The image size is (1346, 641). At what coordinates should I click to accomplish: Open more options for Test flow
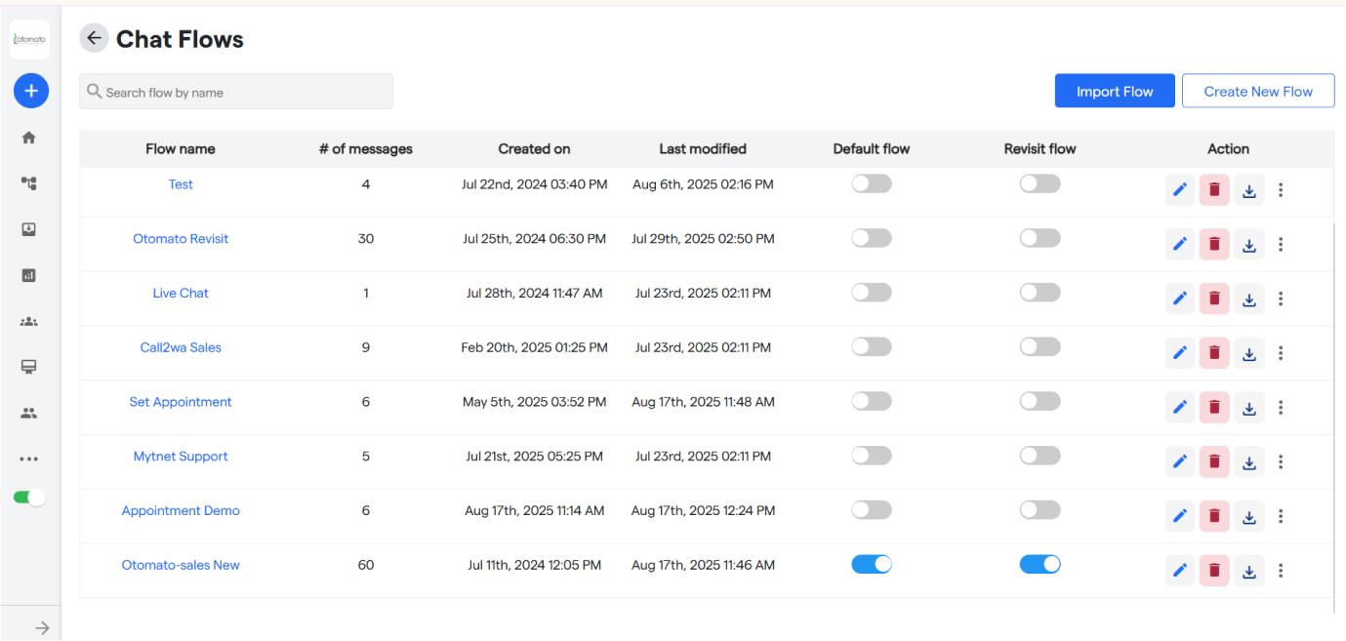1281,190
